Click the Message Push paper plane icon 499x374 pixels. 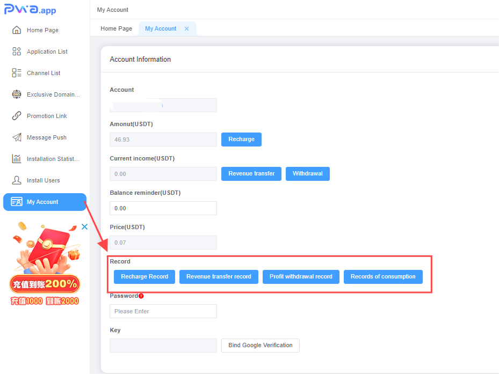pyautogui.click(x=17, y=137)
